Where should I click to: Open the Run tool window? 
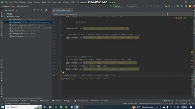tap(24, 101)
